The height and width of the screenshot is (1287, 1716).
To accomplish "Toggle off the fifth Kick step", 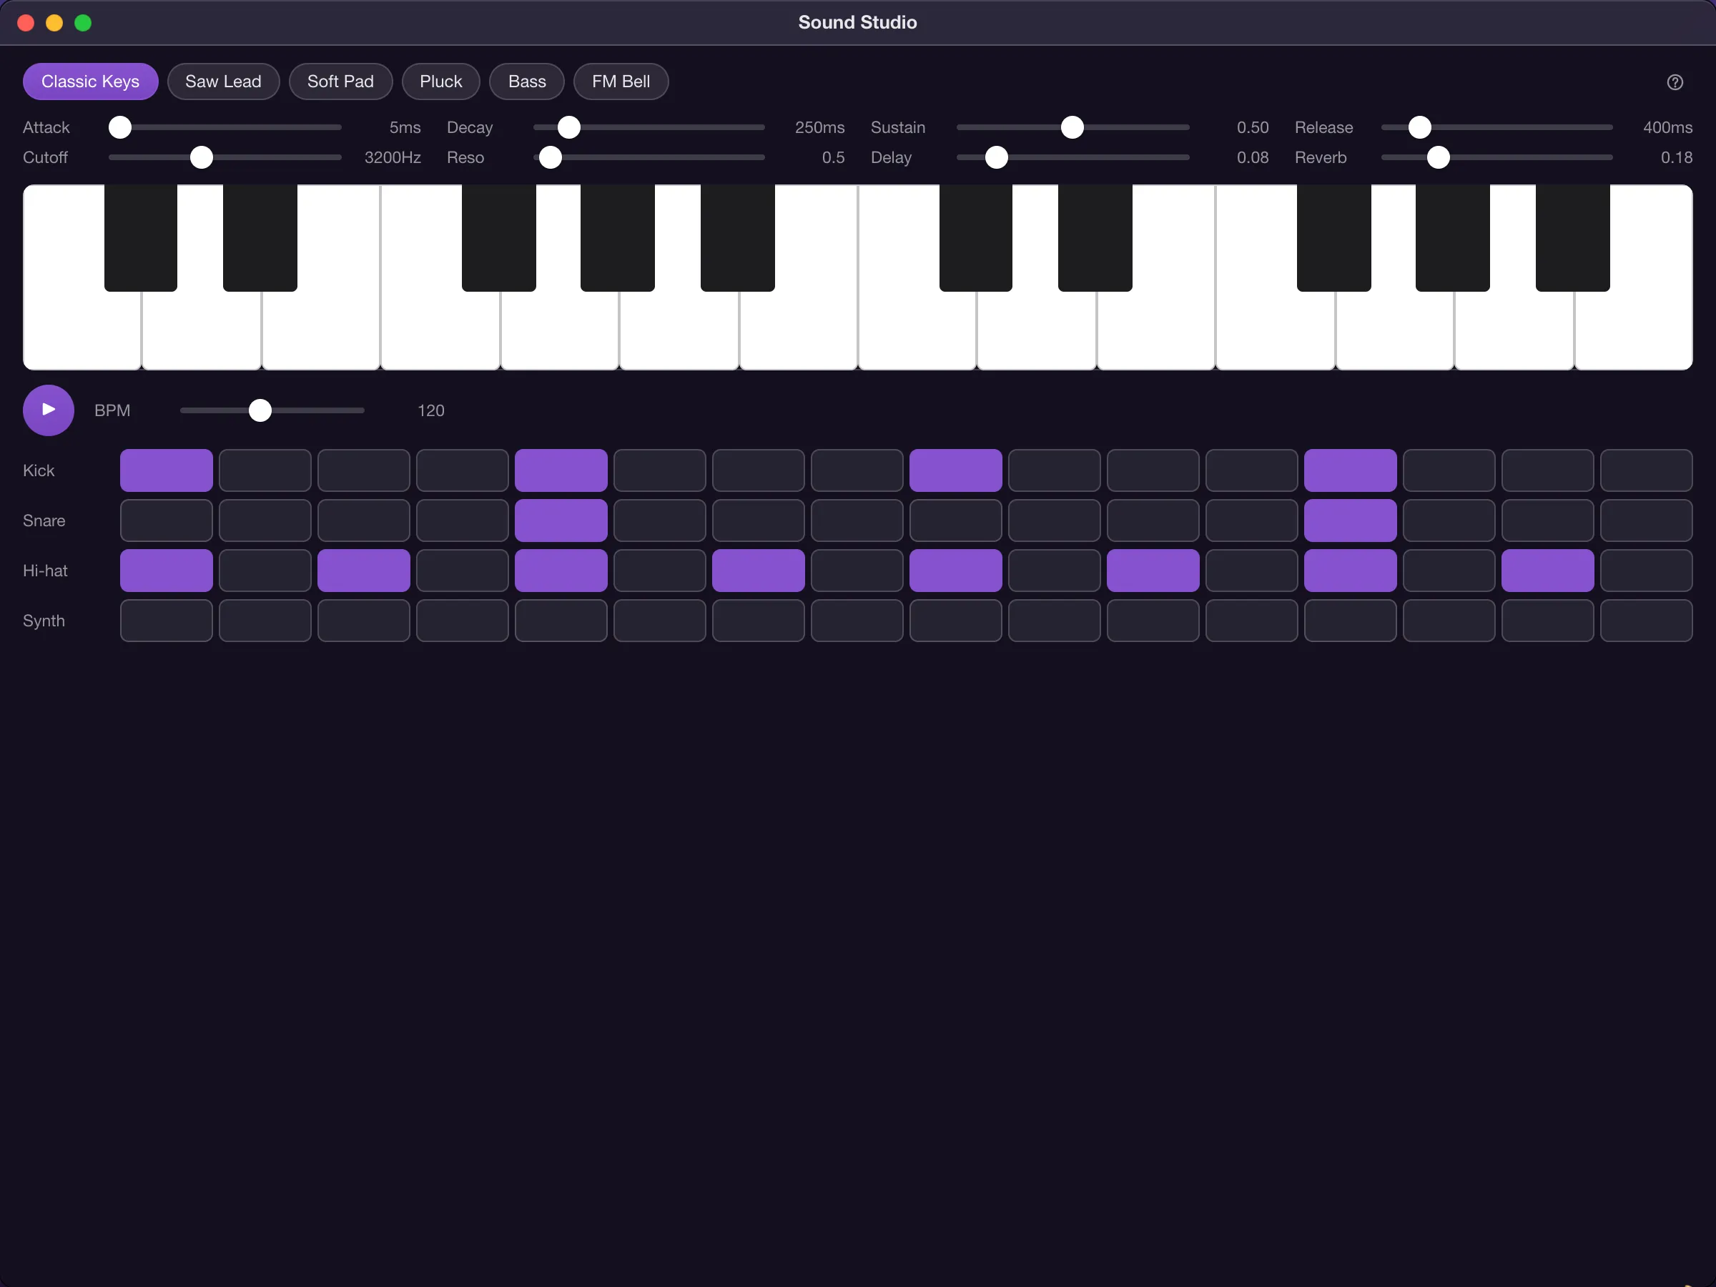I will click(561, 470).
